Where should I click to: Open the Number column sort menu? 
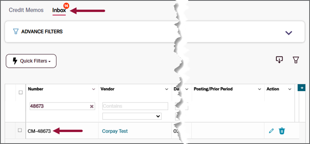(94, 89)
